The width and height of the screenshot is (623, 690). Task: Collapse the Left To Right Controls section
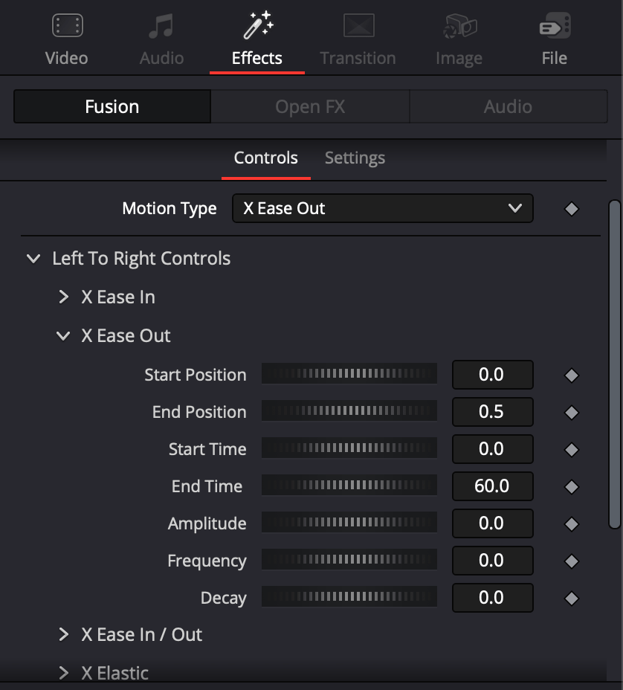pyautogui.click(x=34, y=258)
